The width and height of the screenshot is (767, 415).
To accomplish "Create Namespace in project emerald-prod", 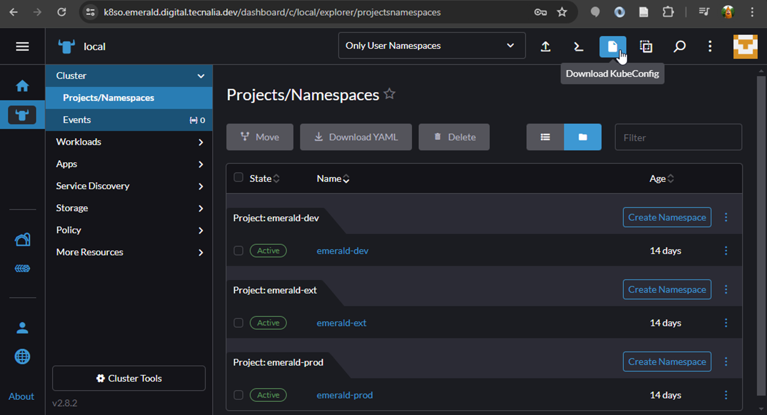I will 667,361.
